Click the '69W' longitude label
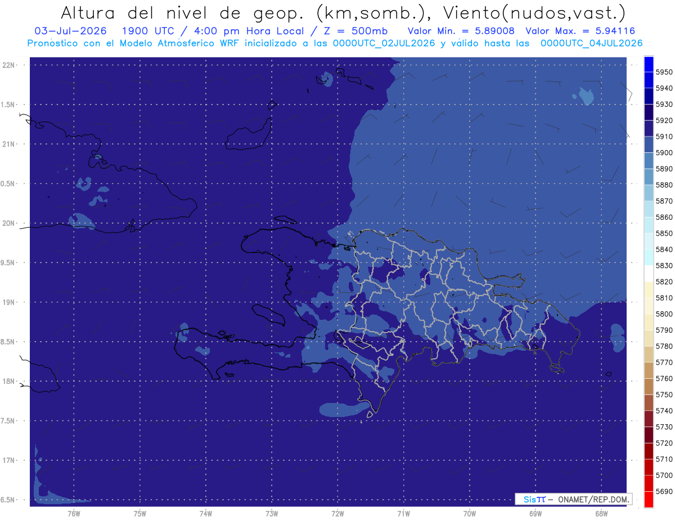675x521 pixels. point(535,513)
